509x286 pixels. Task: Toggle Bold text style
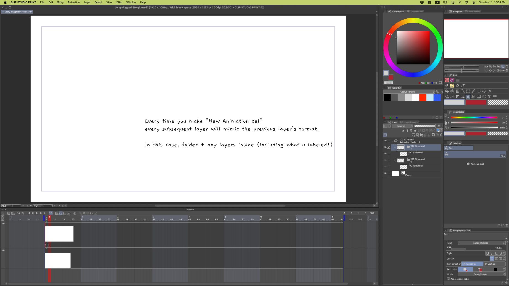click(487, 253)
